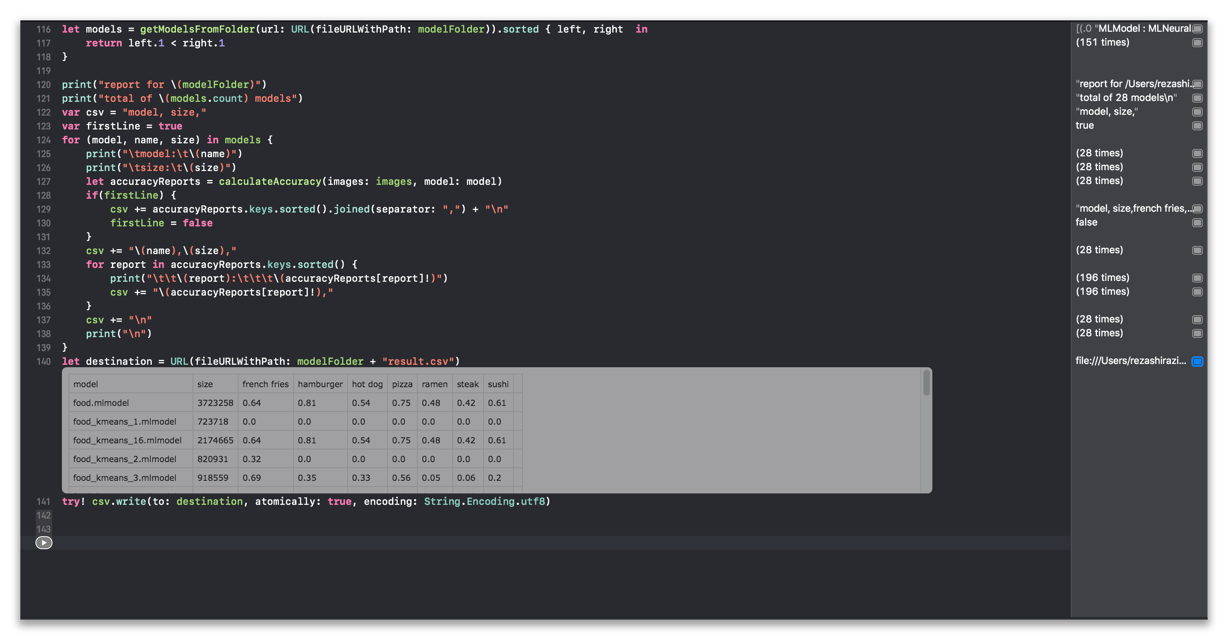This screenshot has width=1228, height=640.
Task: Click the "size" column header in result table
Action: click(205, 384)
